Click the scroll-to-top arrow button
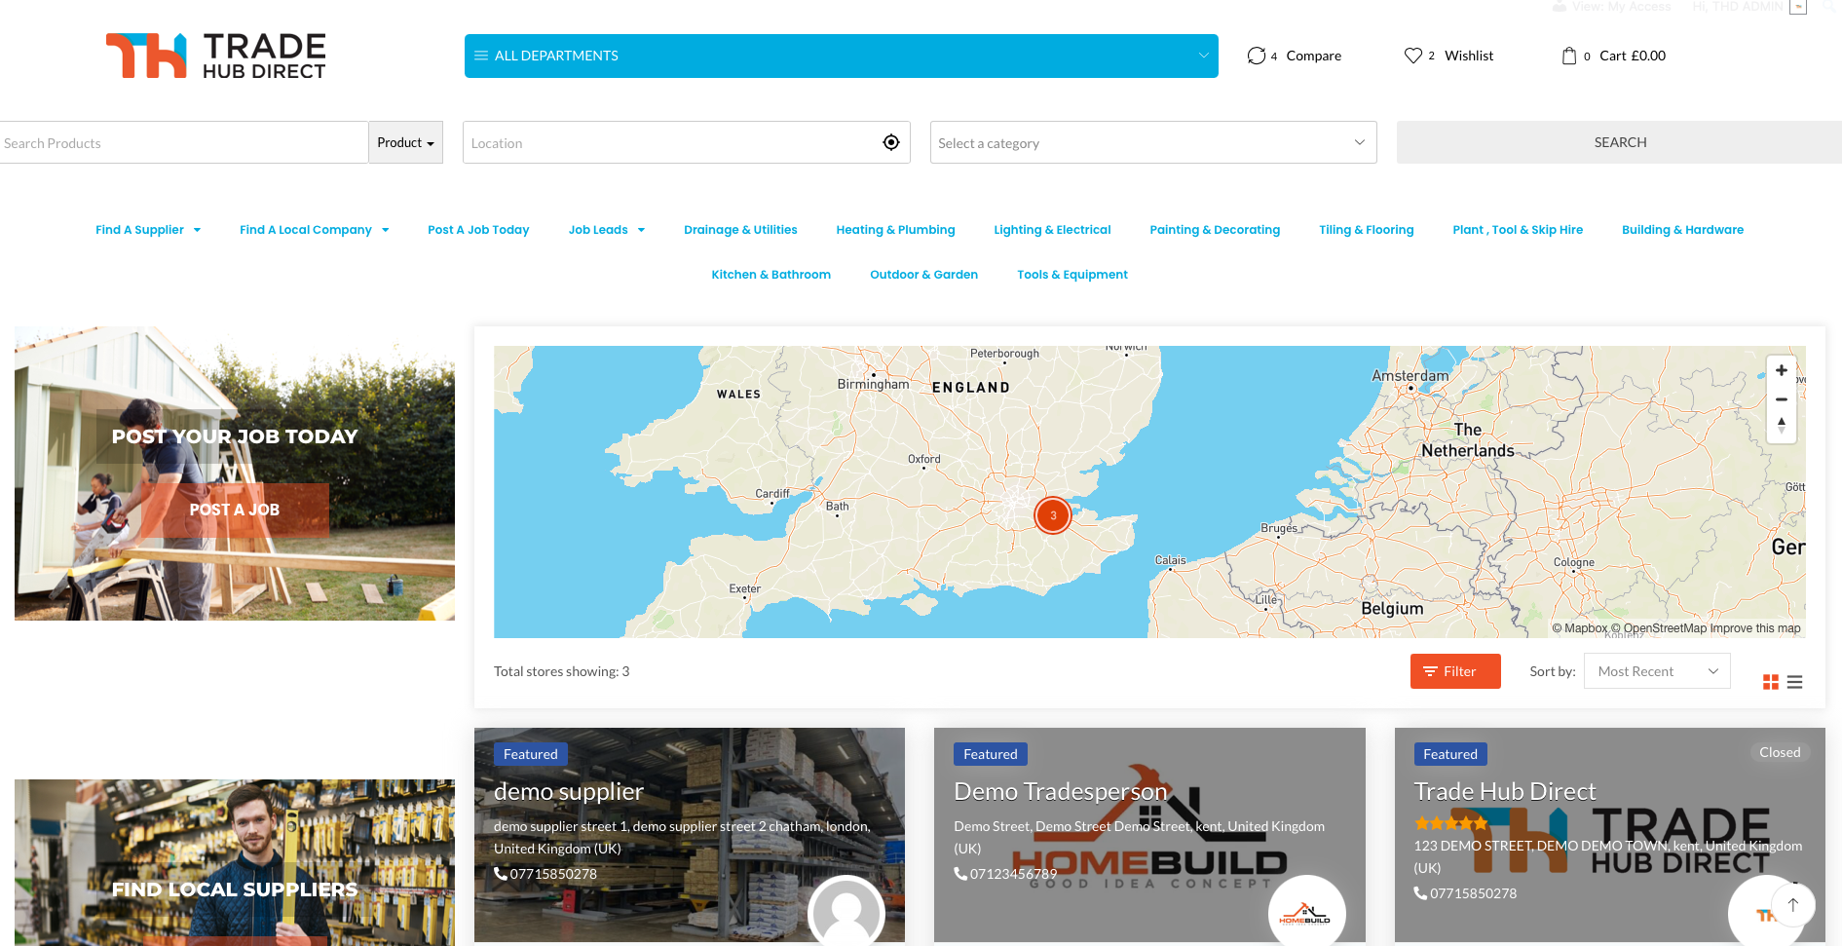The image size is (1842, 946). (x=1795, y=905)
